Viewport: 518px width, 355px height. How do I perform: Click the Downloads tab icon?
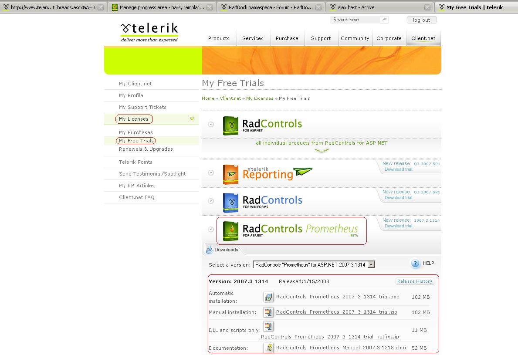coord(210,250)
